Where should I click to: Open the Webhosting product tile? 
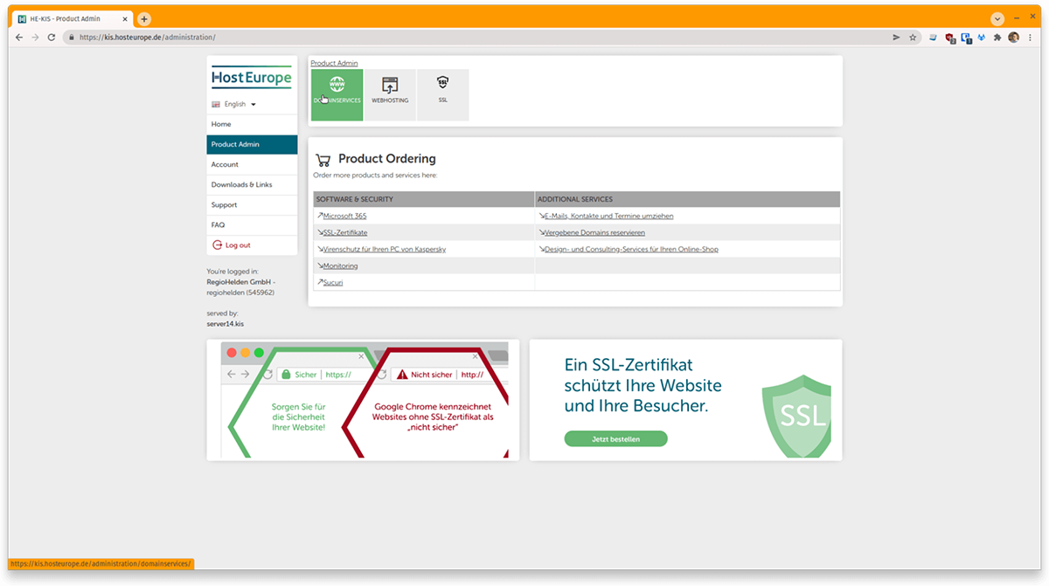(390, 94)
